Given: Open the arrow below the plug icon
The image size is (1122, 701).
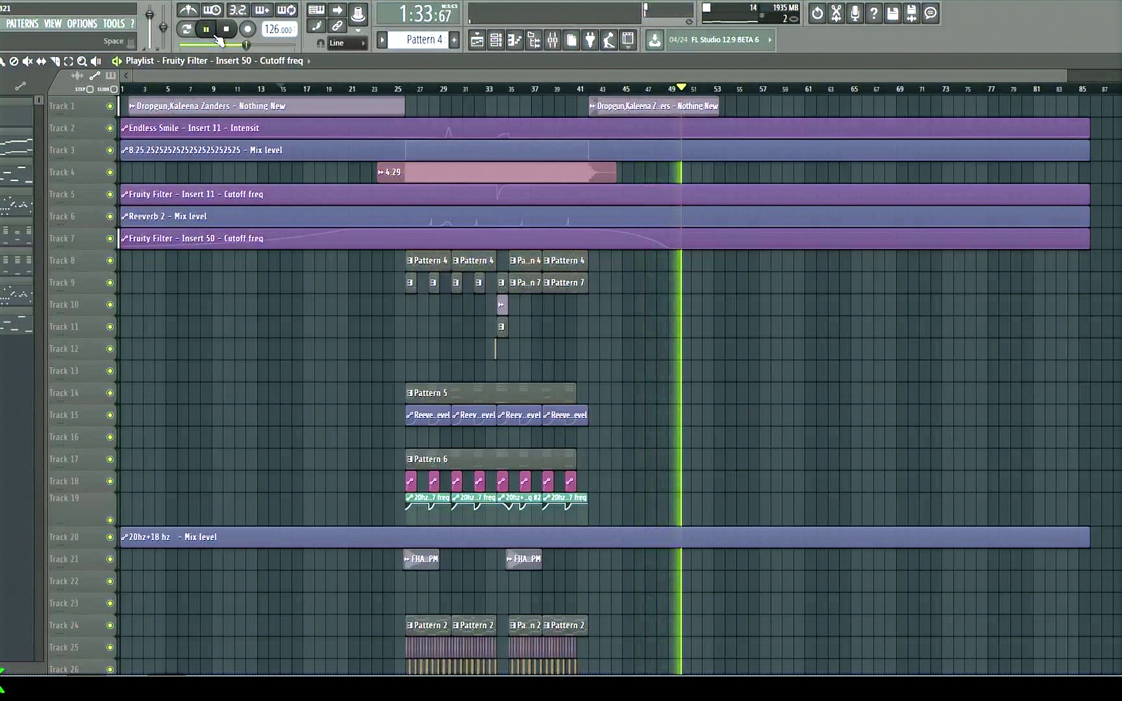Looking at the screenshot, I should click(x=358, y=31).
